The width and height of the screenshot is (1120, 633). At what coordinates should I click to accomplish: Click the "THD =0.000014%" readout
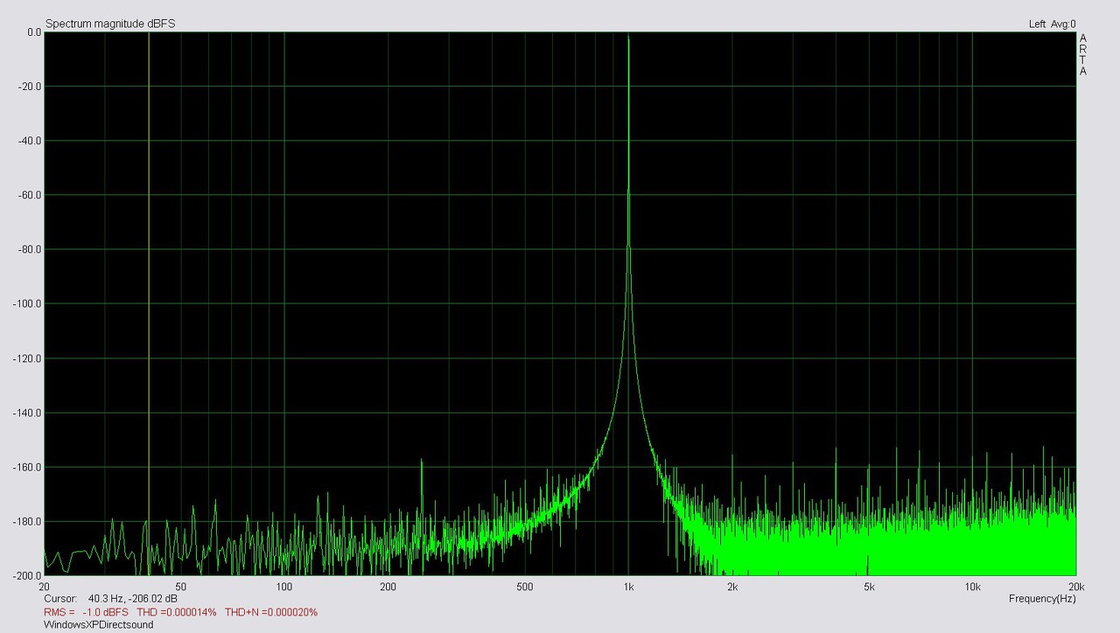(x=177, y=612)
